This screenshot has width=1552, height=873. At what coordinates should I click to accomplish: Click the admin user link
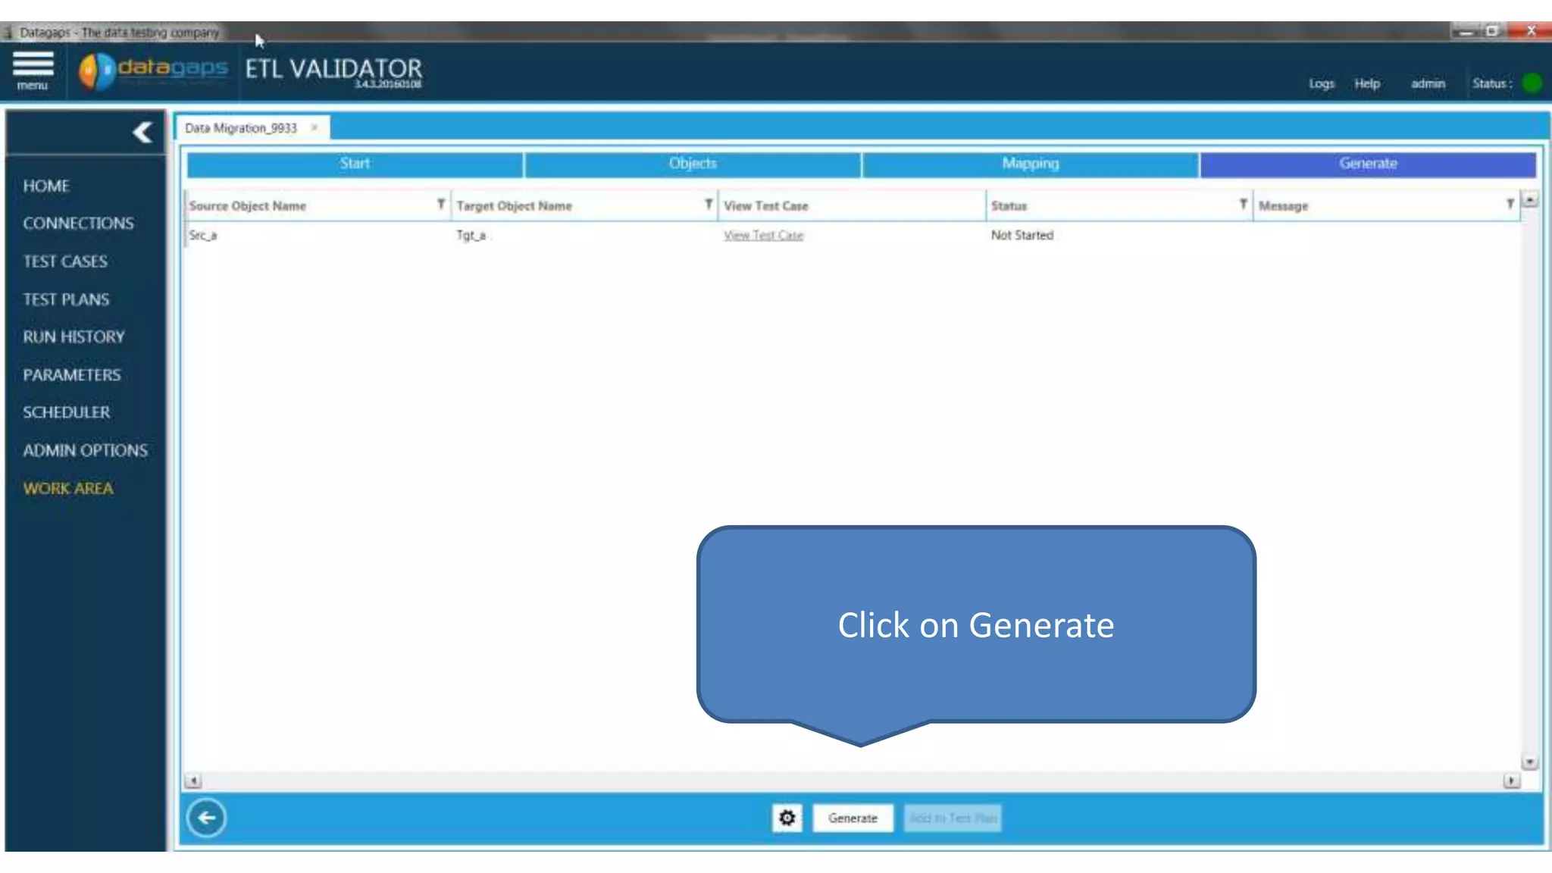1428,84
